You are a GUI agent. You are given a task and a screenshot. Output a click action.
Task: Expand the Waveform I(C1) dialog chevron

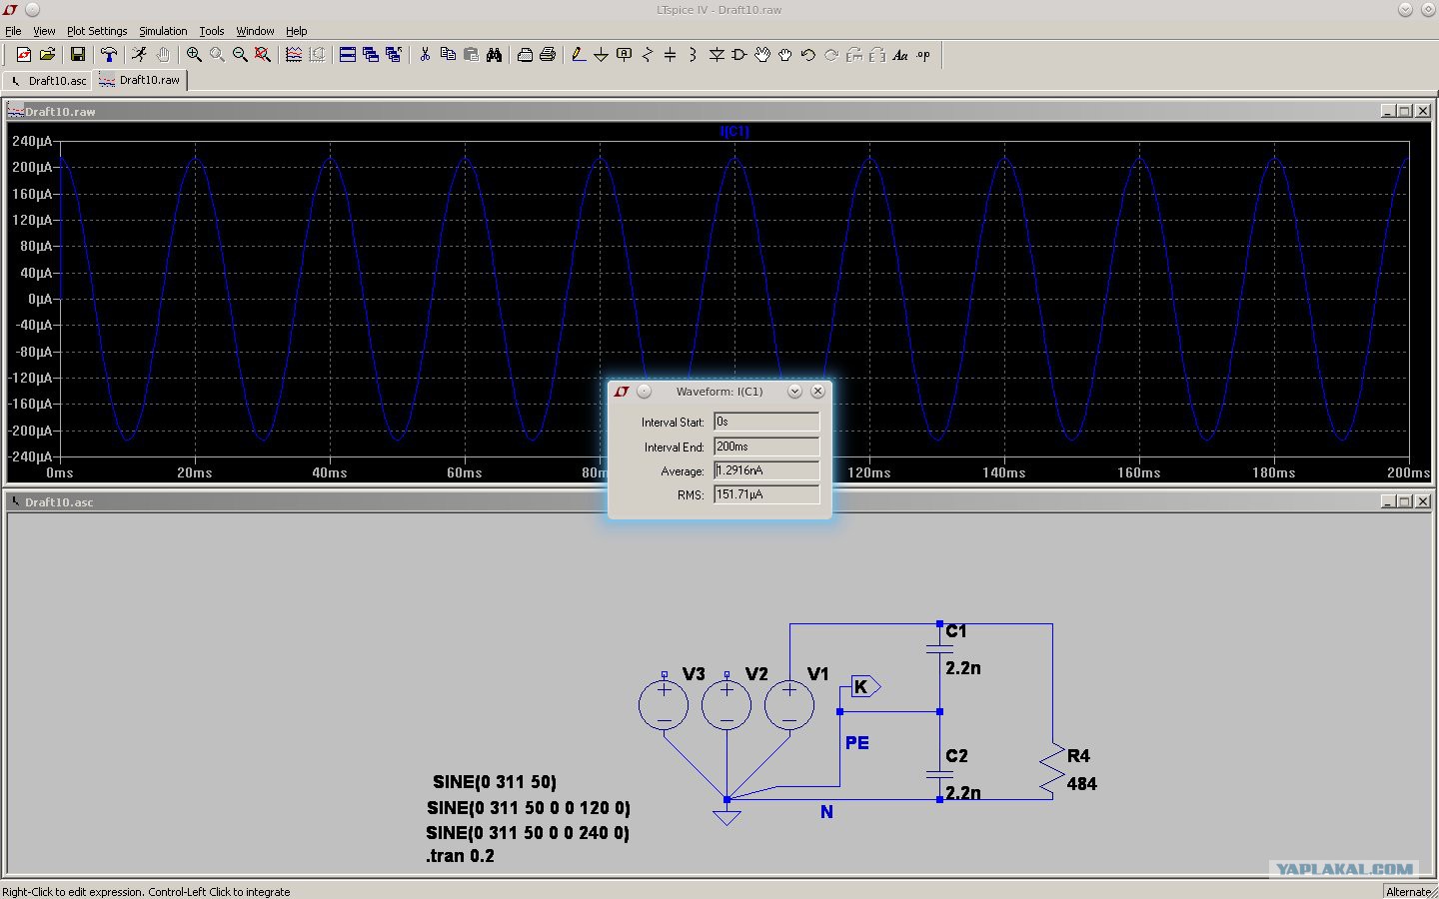click(794, 392)
